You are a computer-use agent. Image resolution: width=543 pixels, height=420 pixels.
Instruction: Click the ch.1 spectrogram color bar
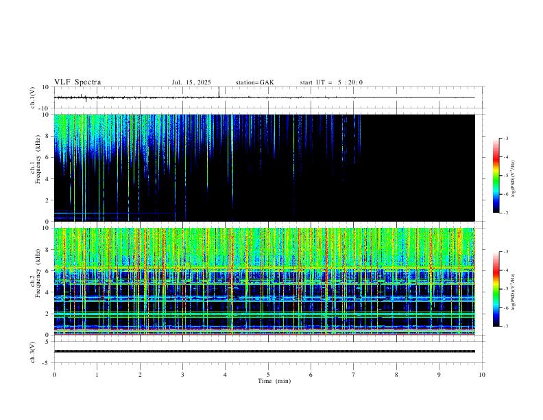point(496,176)
